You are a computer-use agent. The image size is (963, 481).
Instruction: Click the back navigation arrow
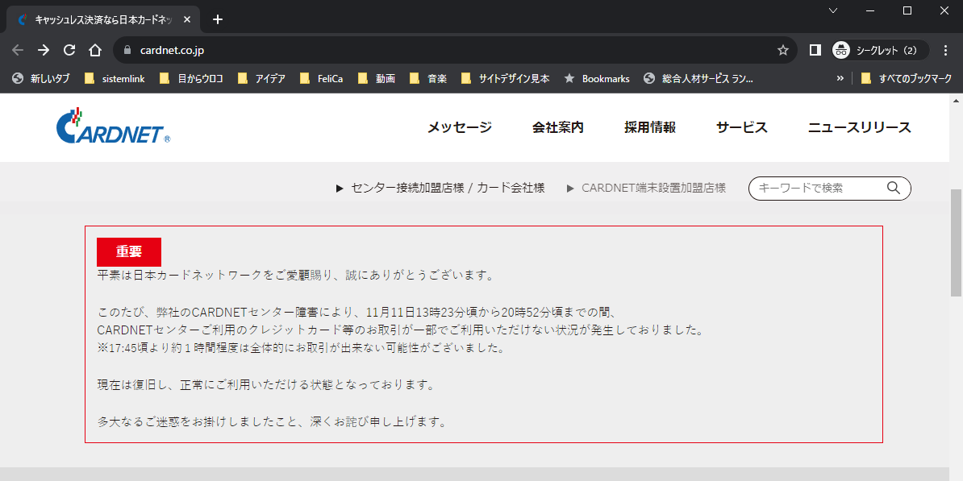[17, 49]
